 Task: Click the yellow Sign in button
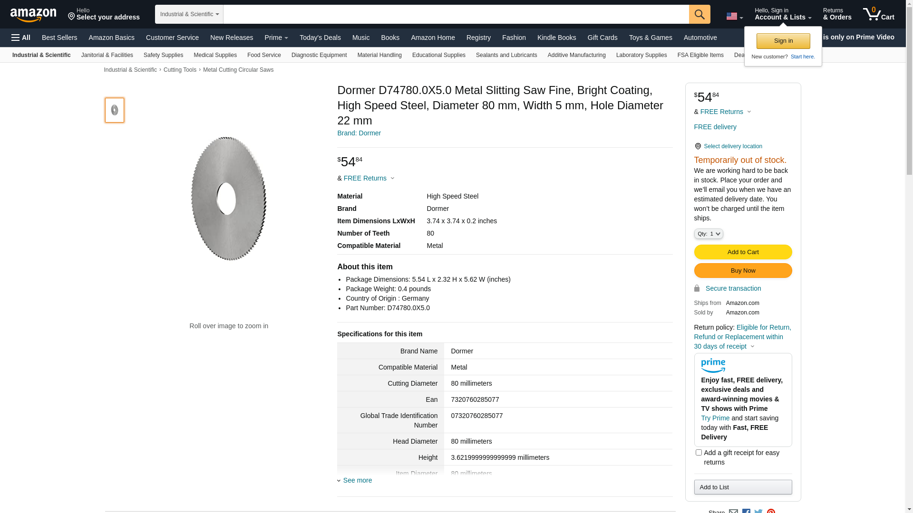[x=783, y=41]
